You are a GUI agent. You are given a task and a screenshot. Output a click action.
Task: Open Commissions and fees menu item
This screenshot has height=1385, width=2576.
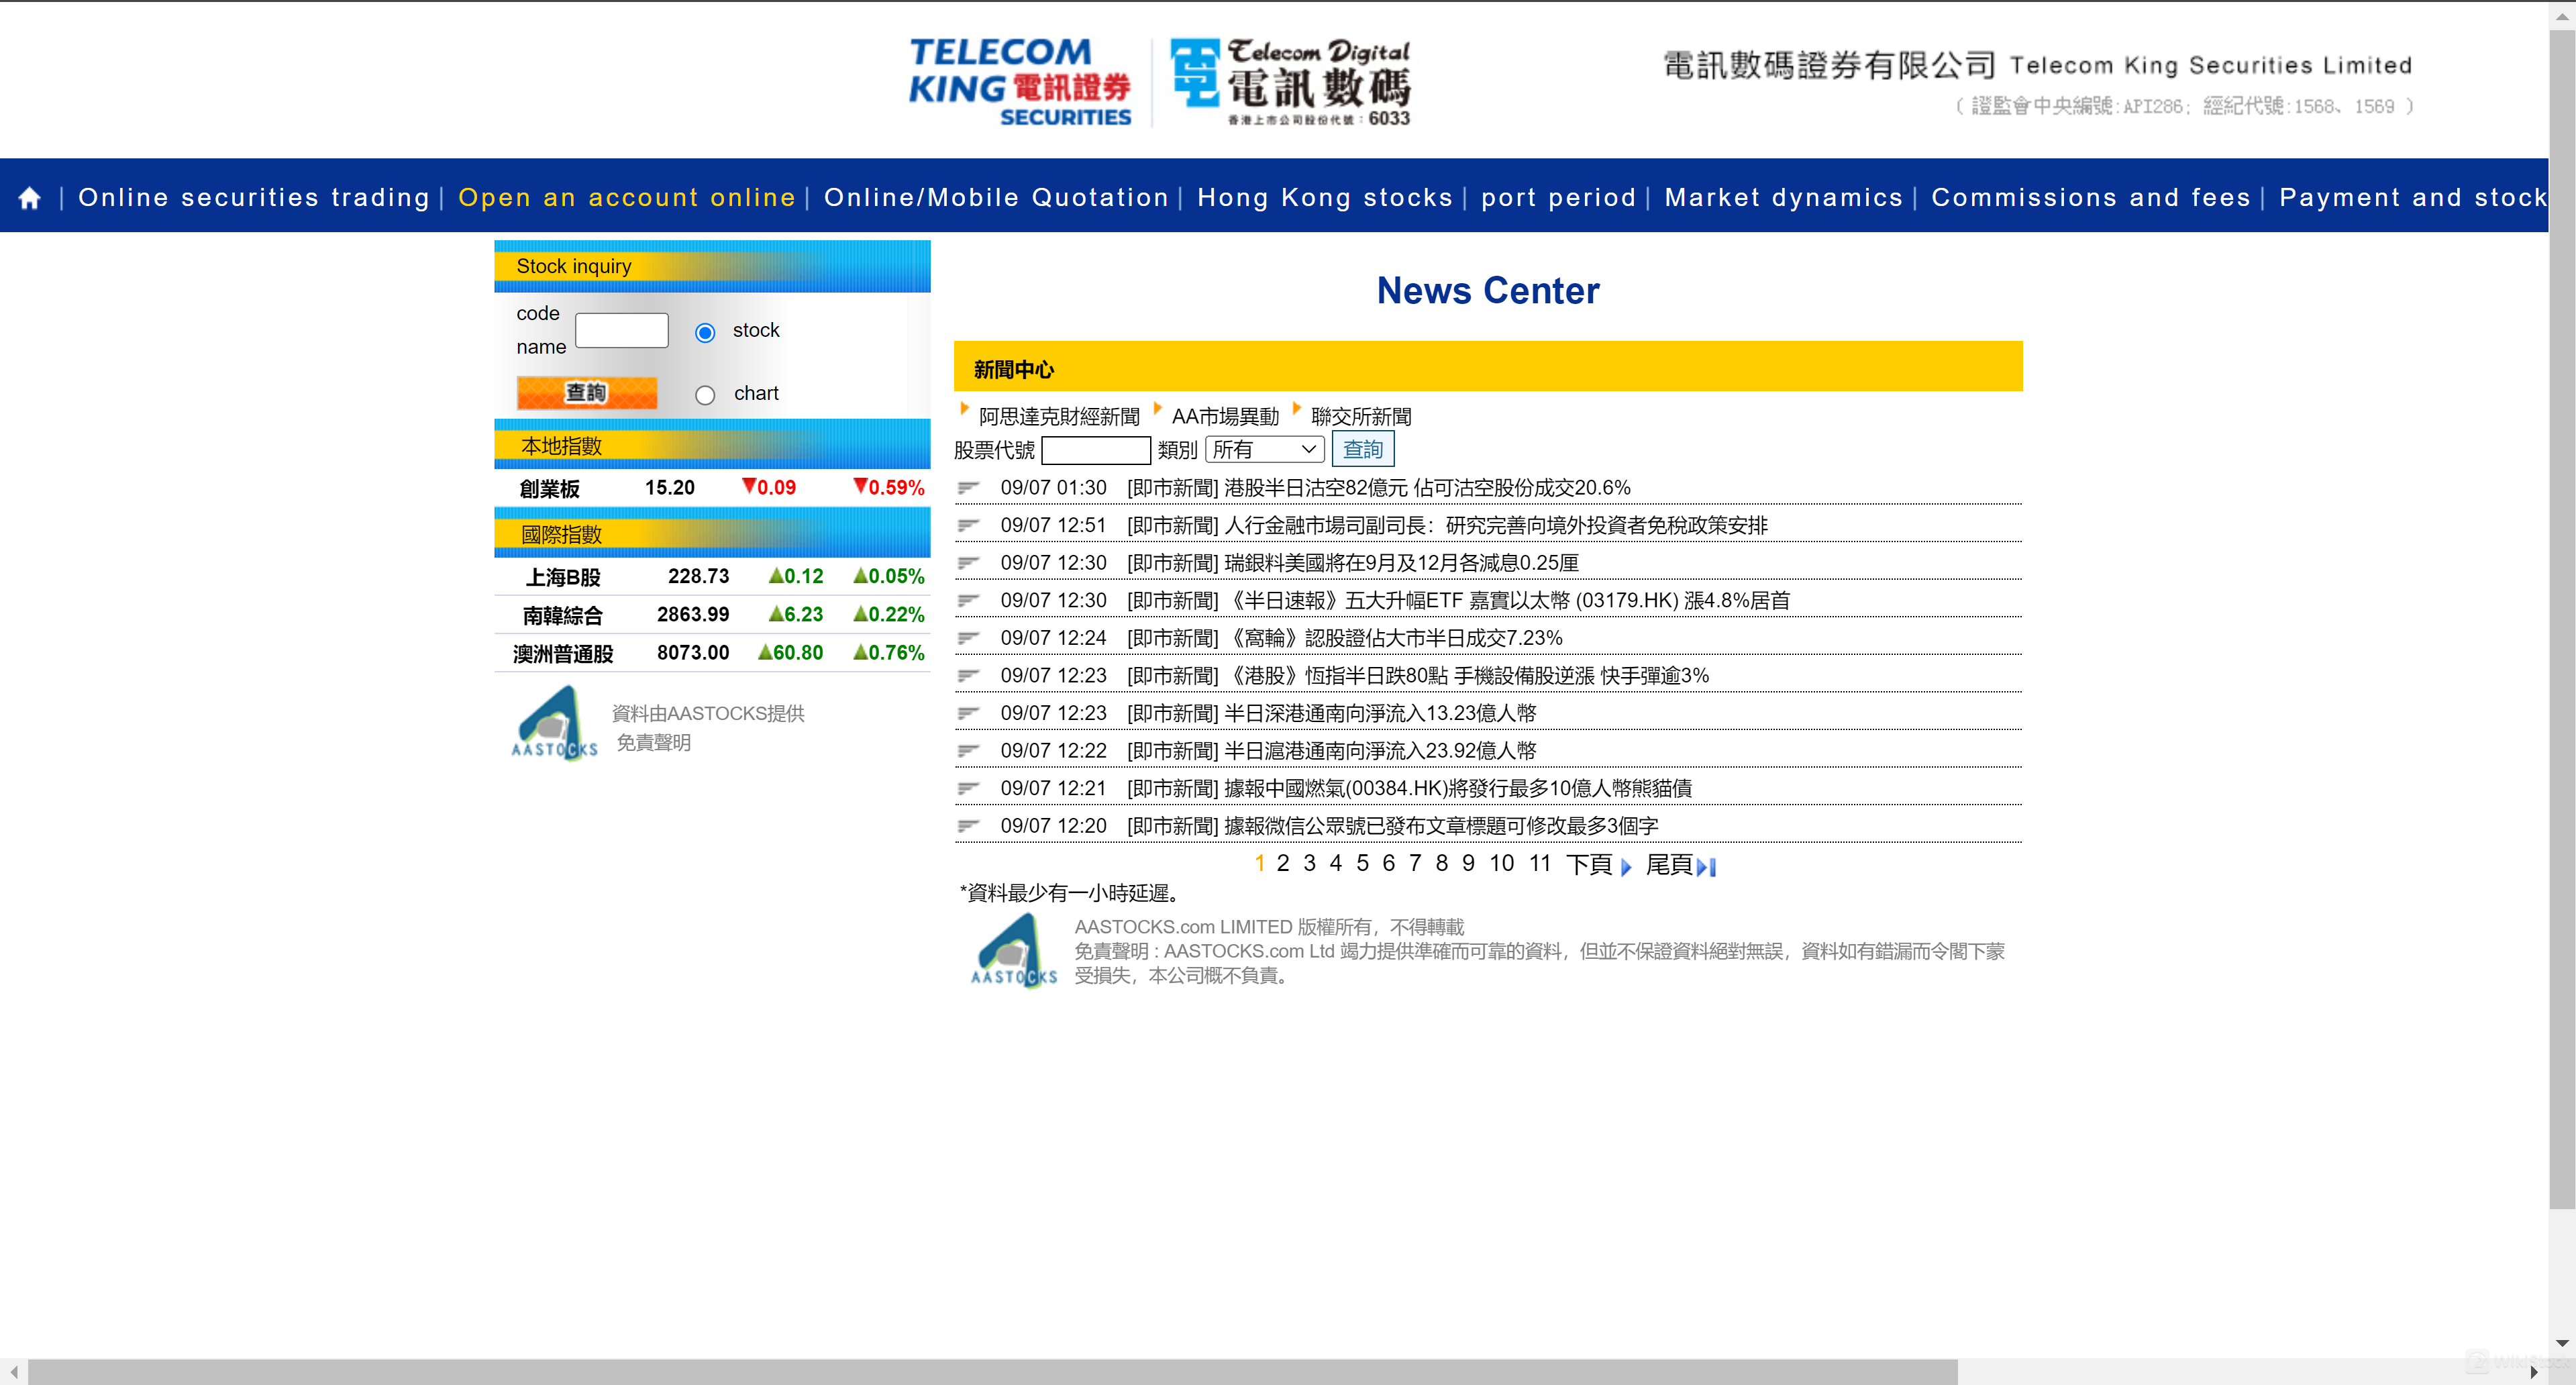point(2090,198)
